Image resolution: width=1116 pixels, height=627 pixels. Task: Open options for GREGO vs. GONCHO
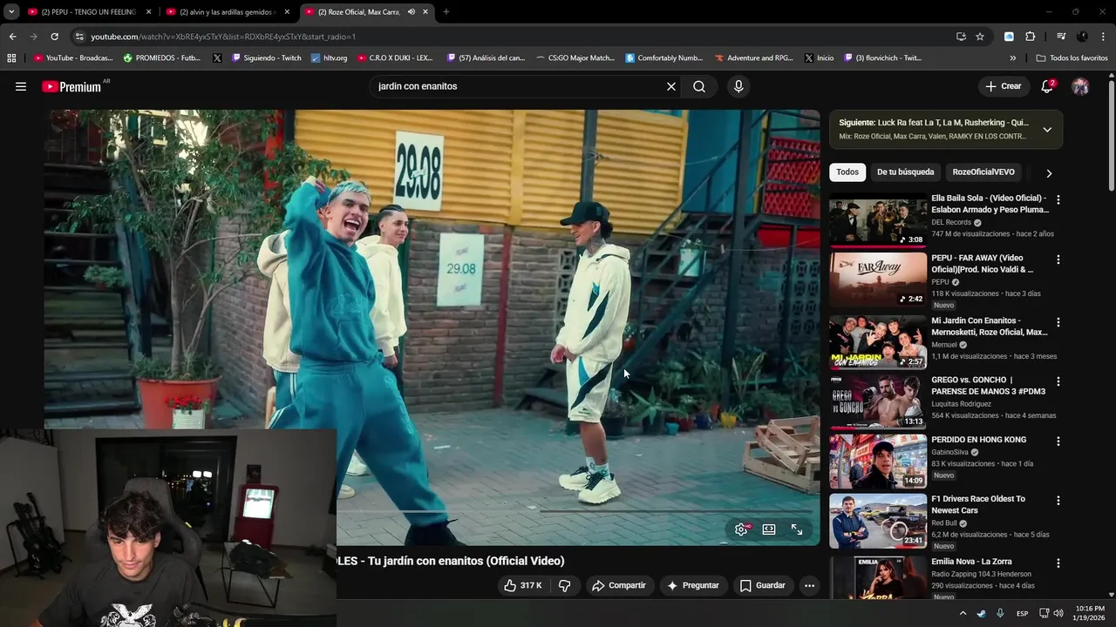tap(1058, 381)
